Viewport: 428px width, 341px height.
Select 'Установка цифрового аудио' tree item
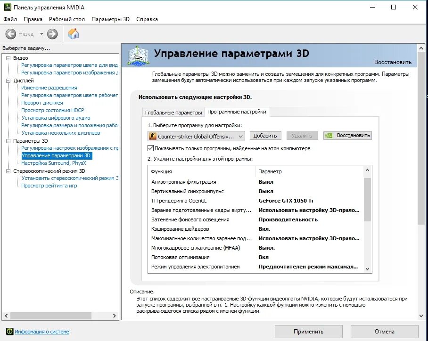tap(56, 118)
